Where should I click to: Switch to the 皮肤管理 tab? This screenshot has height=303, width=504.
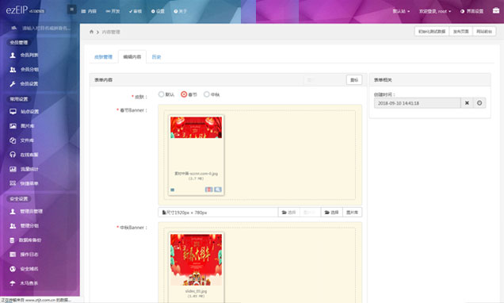103,57
